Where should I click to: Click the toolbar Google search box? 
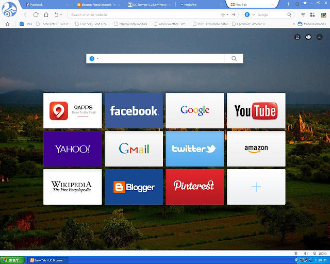pos(272,15)
